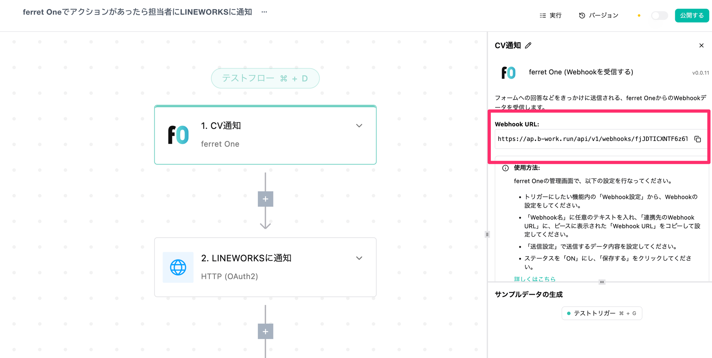Click the ferret One logo in side panel
The width and height of the screenshot is (712, 358).
click(x=508, y=73)
